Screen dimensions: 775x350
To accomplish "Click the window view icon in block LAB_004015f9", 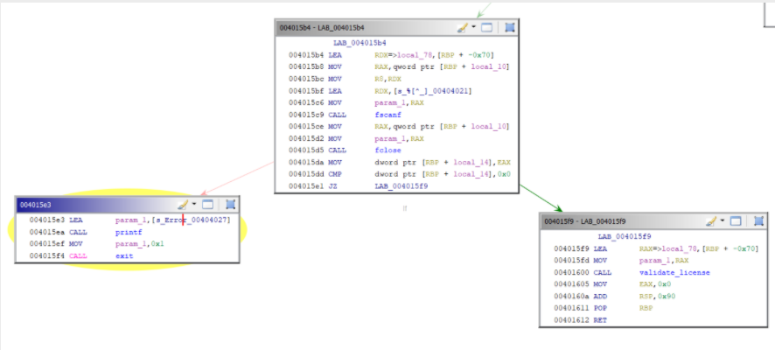I will pos(737,221).
